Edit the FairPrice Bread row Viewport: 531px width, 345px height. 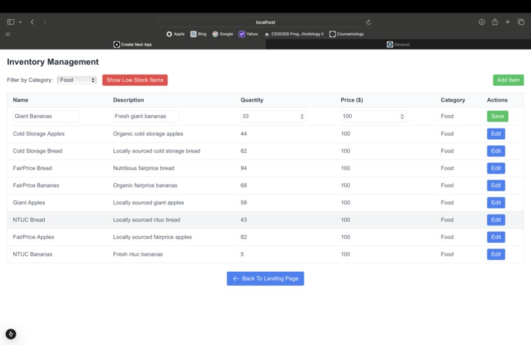coord(496,168)
